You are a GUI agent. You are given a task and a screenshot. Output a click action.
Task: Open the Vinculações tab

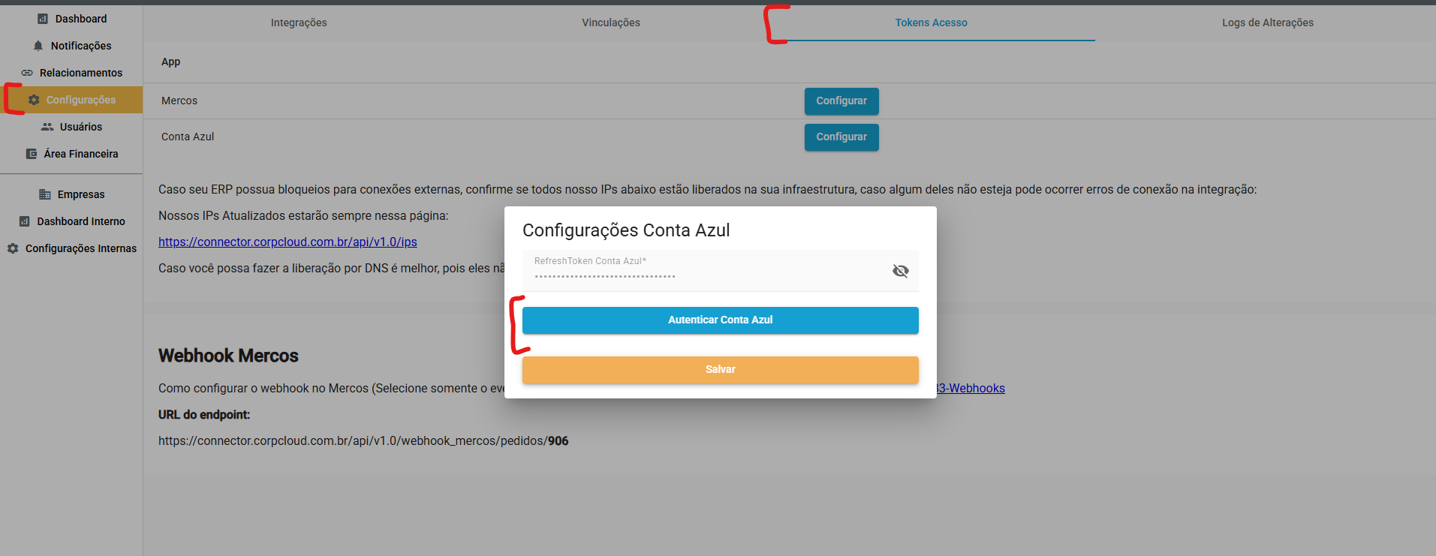click(x=611, y=23)
